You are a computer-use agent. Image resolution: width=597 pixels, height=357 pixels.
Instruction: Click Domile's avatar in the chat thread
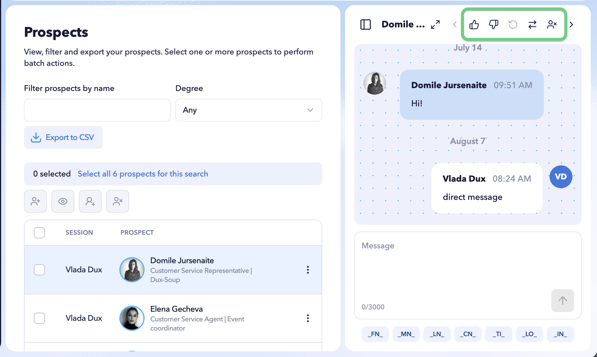tap(375, 83)
